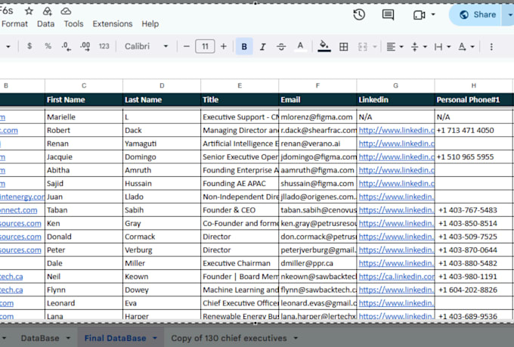Image resolution: width=514 pixels, height=347 pixels.
Task: Toggle strikethrough formatting
Action: [281, 47]
